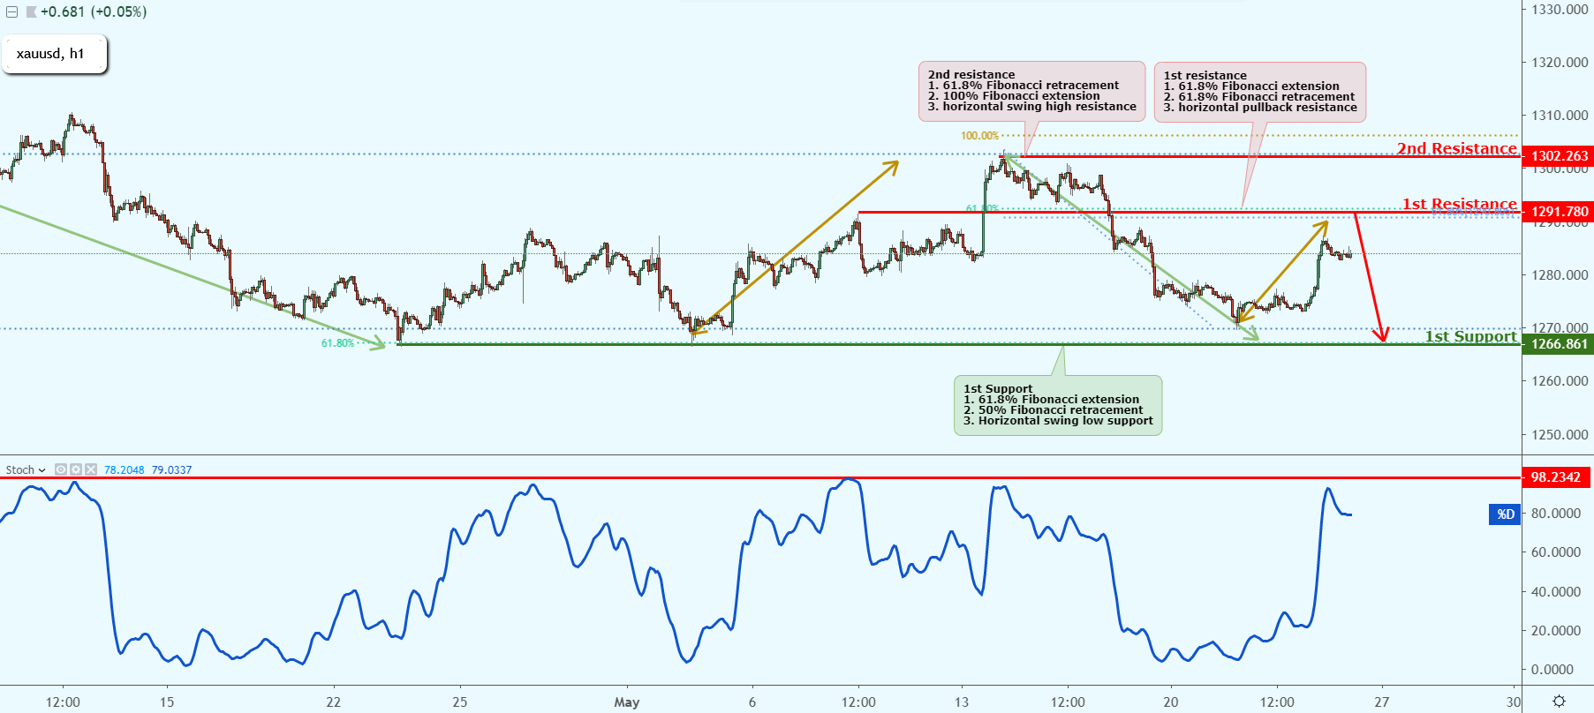Click the 1250.000 price scale label
Screen dimensions: 1594x713
(1560, 434)
